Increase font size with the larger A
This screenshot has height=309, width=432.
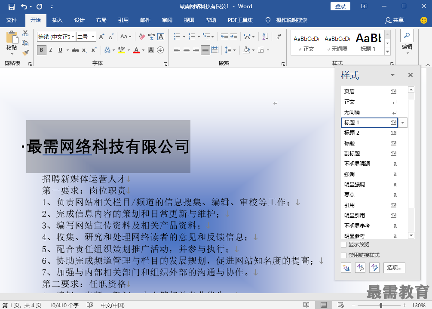point(102,37)
